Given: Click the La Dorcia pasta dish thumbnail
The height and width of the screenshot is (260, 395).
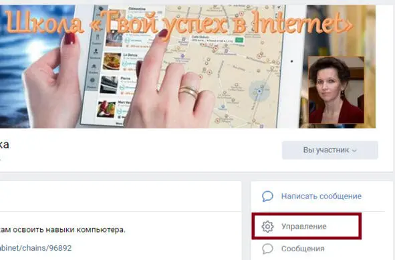Looking at the screenshot, I should coord(112,61).
